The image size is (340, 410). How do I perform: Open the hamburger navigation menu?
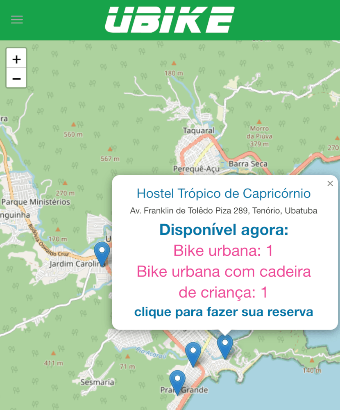click(16, 19)
